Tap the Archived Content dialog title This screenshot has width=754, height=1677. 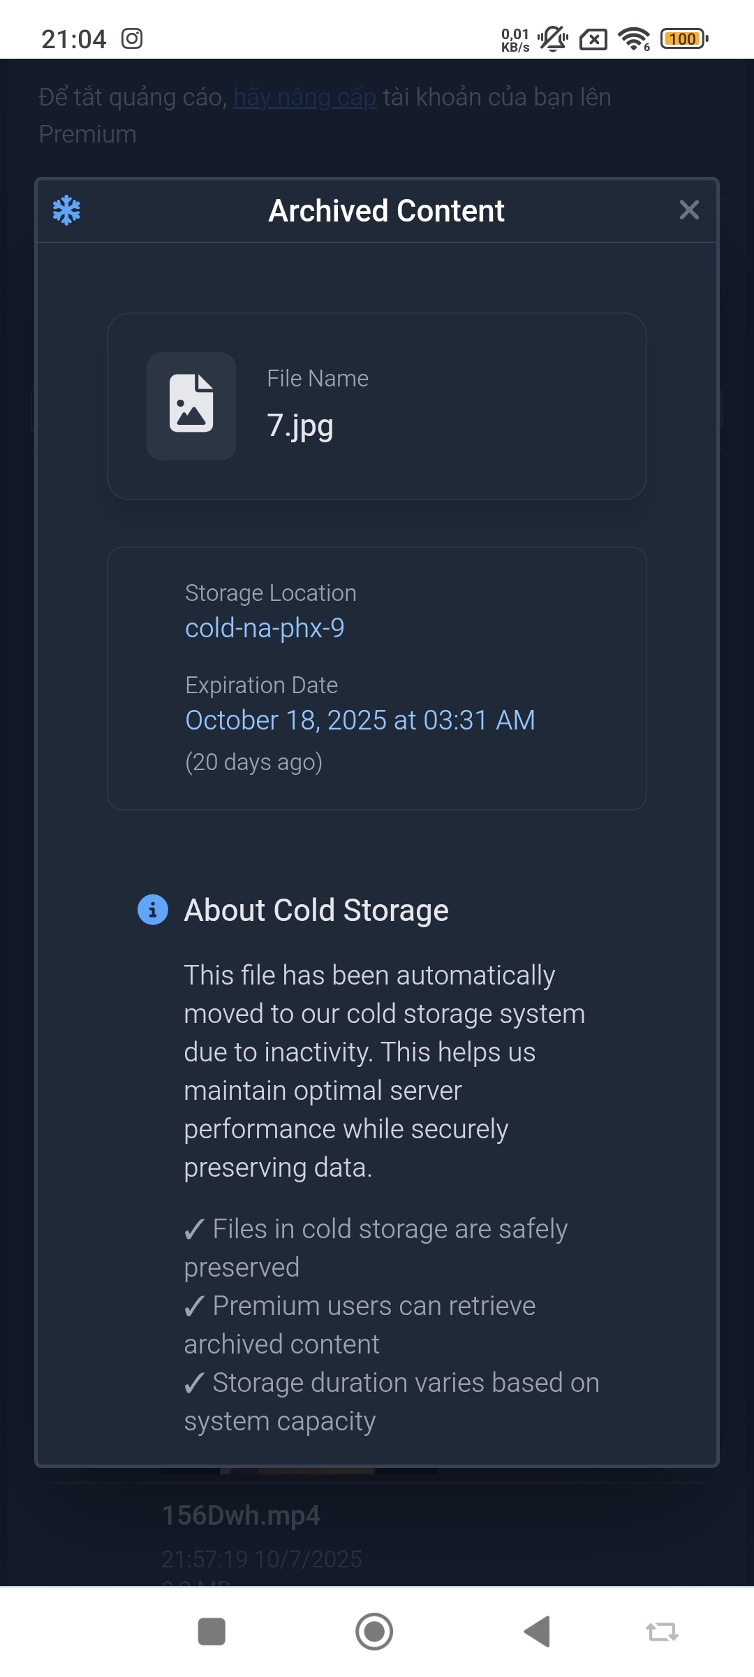point(386,210)
